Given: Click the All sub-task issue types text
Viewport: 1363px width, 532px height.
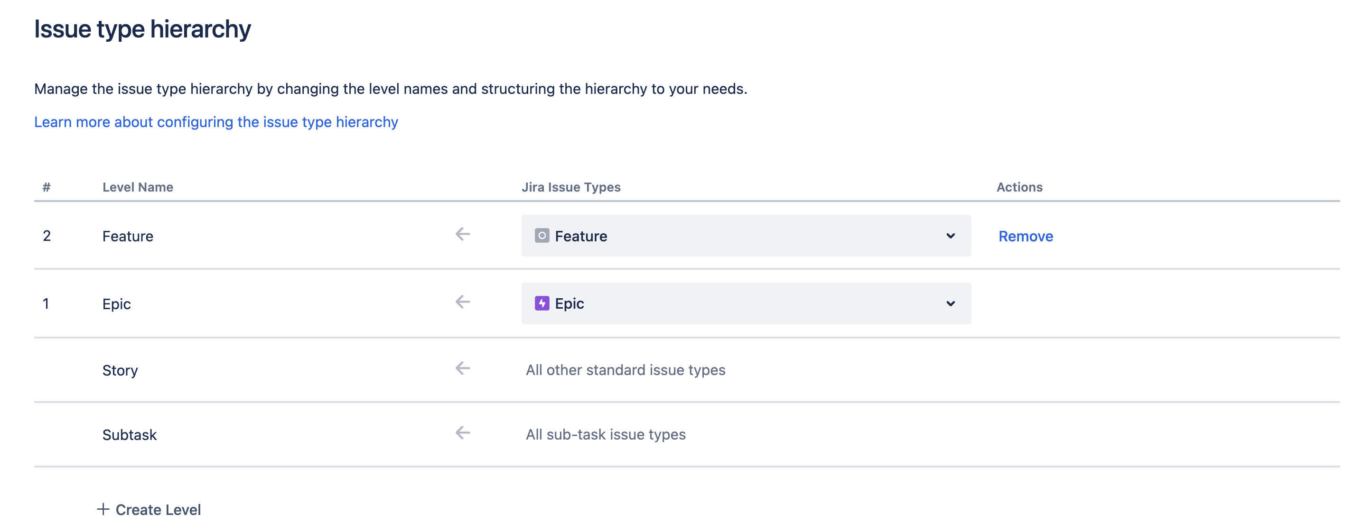Looking at the screenshot, I should coord(605,435).
